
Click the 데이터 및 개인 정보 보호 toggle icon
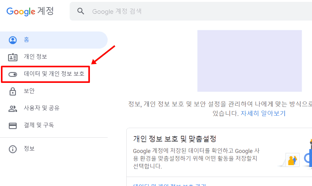(13, 74)
